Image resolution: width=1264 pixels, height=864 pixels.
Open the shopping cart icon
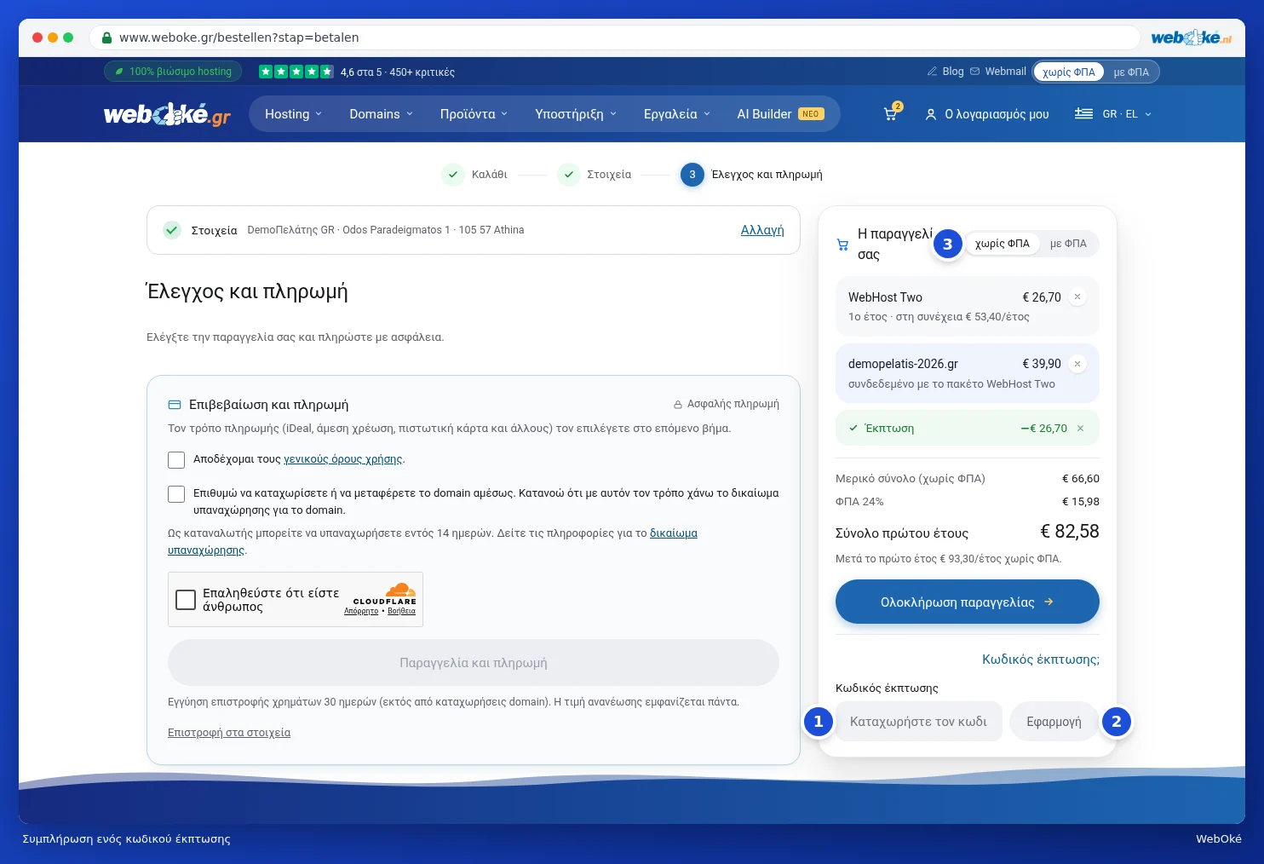tap(891, 113)
